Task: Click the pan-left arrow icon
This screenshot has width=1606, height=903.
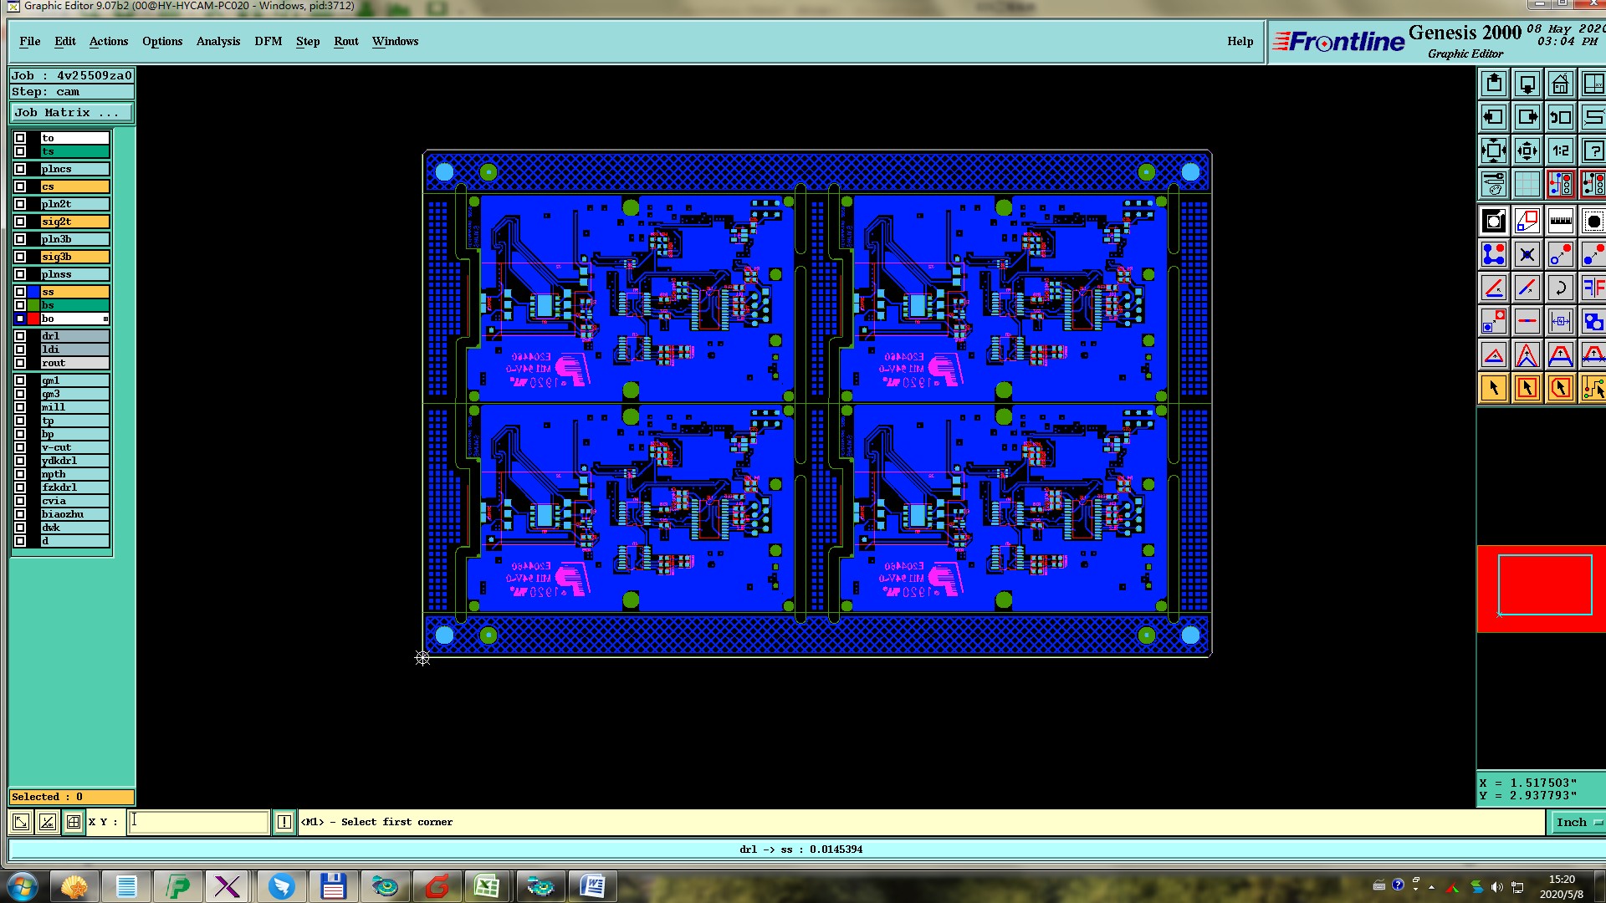Action: 1494,117
